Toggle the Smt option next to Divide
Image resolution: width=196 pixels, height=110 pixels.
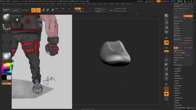pos(188,16)
